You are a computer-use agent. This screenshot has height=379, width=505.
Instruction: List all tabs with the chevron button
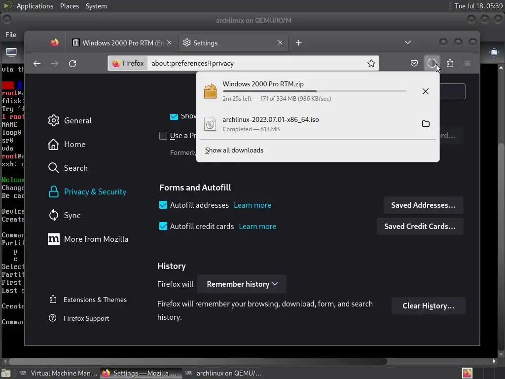pos(408,42)
